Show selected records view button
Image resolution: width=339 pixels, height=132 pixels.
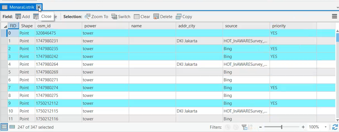pyautogui.click(x=12, y=127)
